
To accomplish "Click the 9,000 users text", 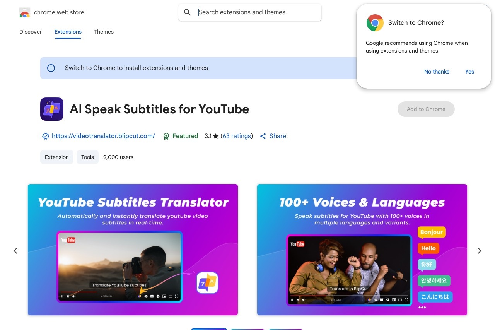I will pos(118,157).
